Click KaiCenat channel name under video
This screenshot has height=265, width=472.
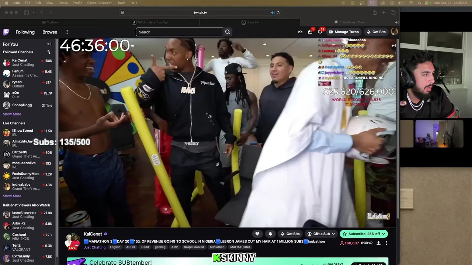tap(93, 234)
